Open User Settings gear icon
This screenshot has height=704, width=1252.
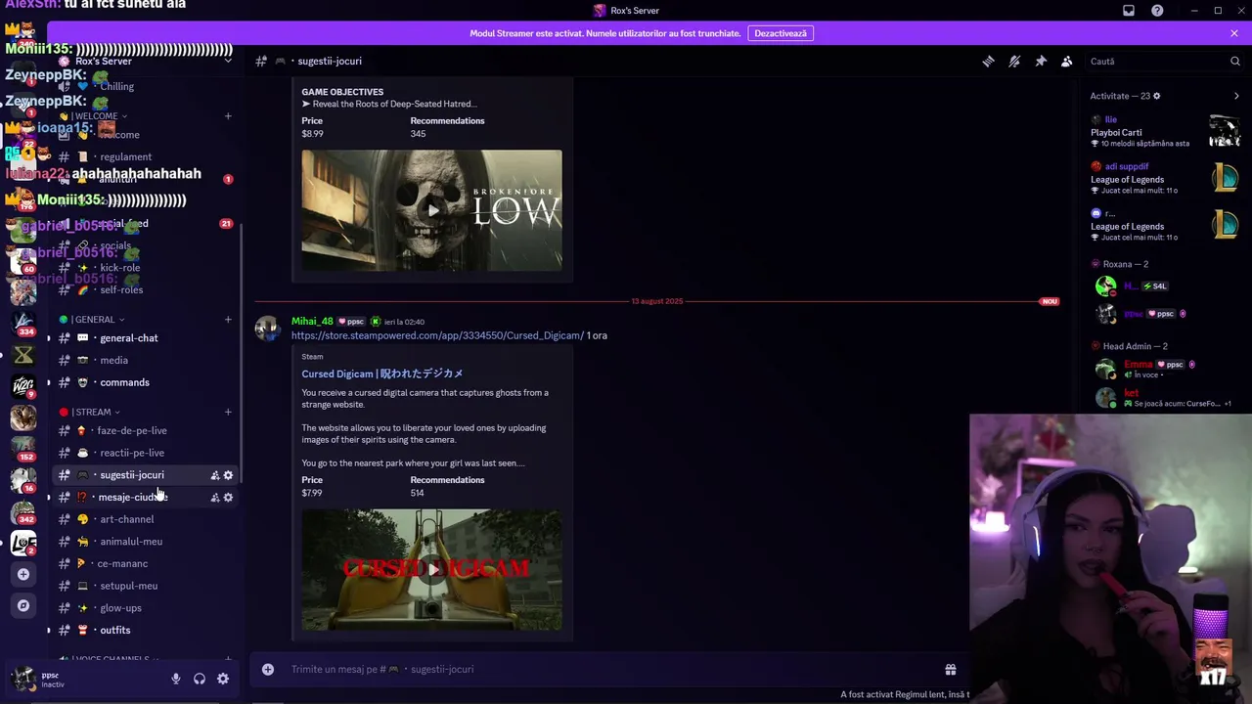(223, 679)
